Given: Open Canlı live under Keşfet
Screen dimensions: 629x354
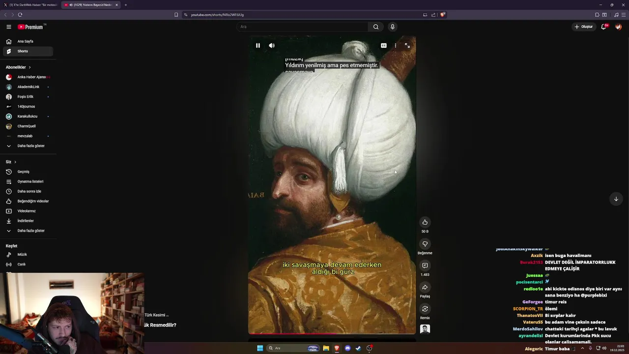Looking at the screenshot, I should point(28,265).
